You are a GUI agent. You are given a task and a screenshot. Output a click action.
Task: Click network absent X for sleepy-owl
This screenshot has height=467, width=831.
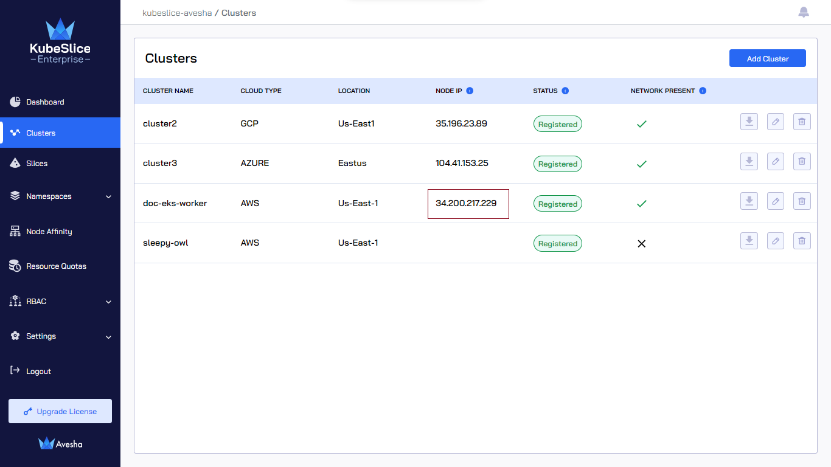[x=641, y=243]
